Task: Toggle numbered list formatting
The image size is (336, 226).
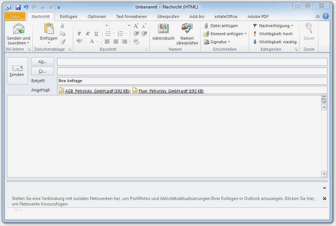Action: 120,34
